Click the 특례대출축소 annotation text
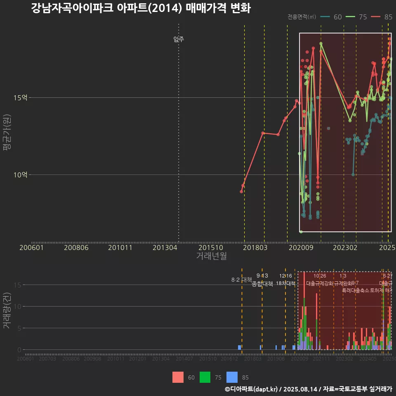This screenshot has width=396, height=396. click(x=356, y=290)
